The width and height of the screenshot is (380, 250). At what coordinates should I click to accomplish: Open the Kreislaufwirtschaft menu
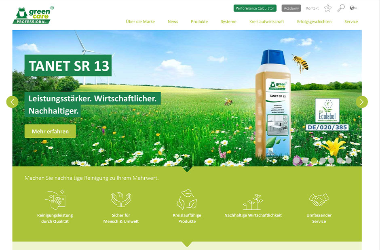(x=266, y=21)
